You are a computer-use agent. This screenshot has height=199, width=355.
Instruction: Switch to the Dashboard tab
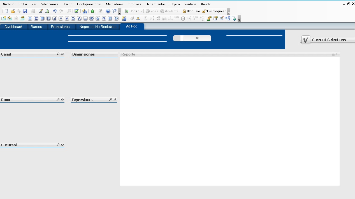click(13, 27)
